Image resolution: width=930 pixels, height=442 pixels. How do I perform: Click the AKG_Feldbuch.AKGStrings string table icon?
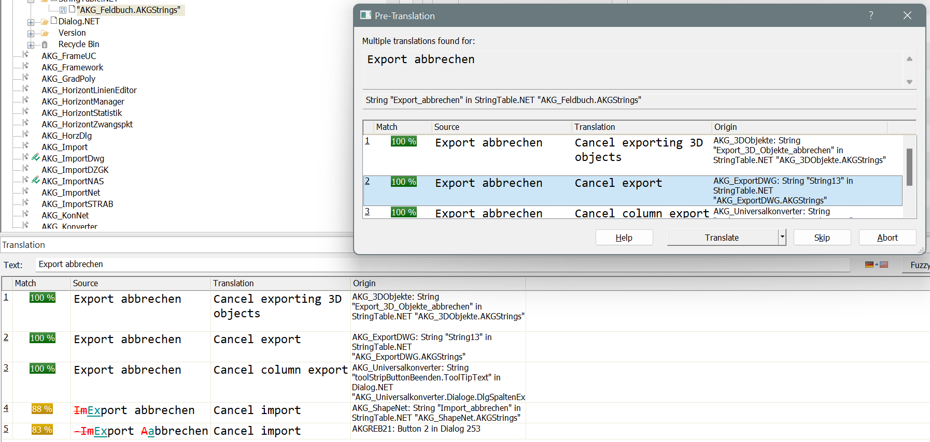coord(63,10)
